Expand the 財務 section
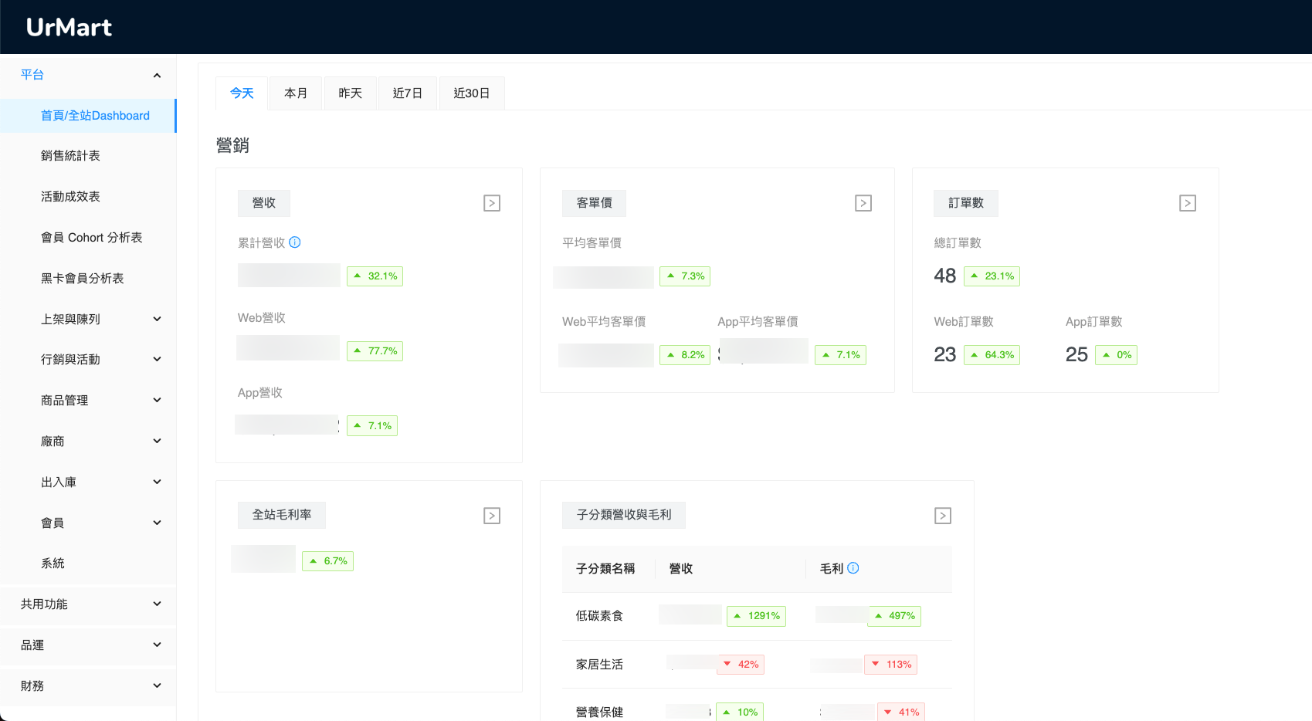 [89, 685]
